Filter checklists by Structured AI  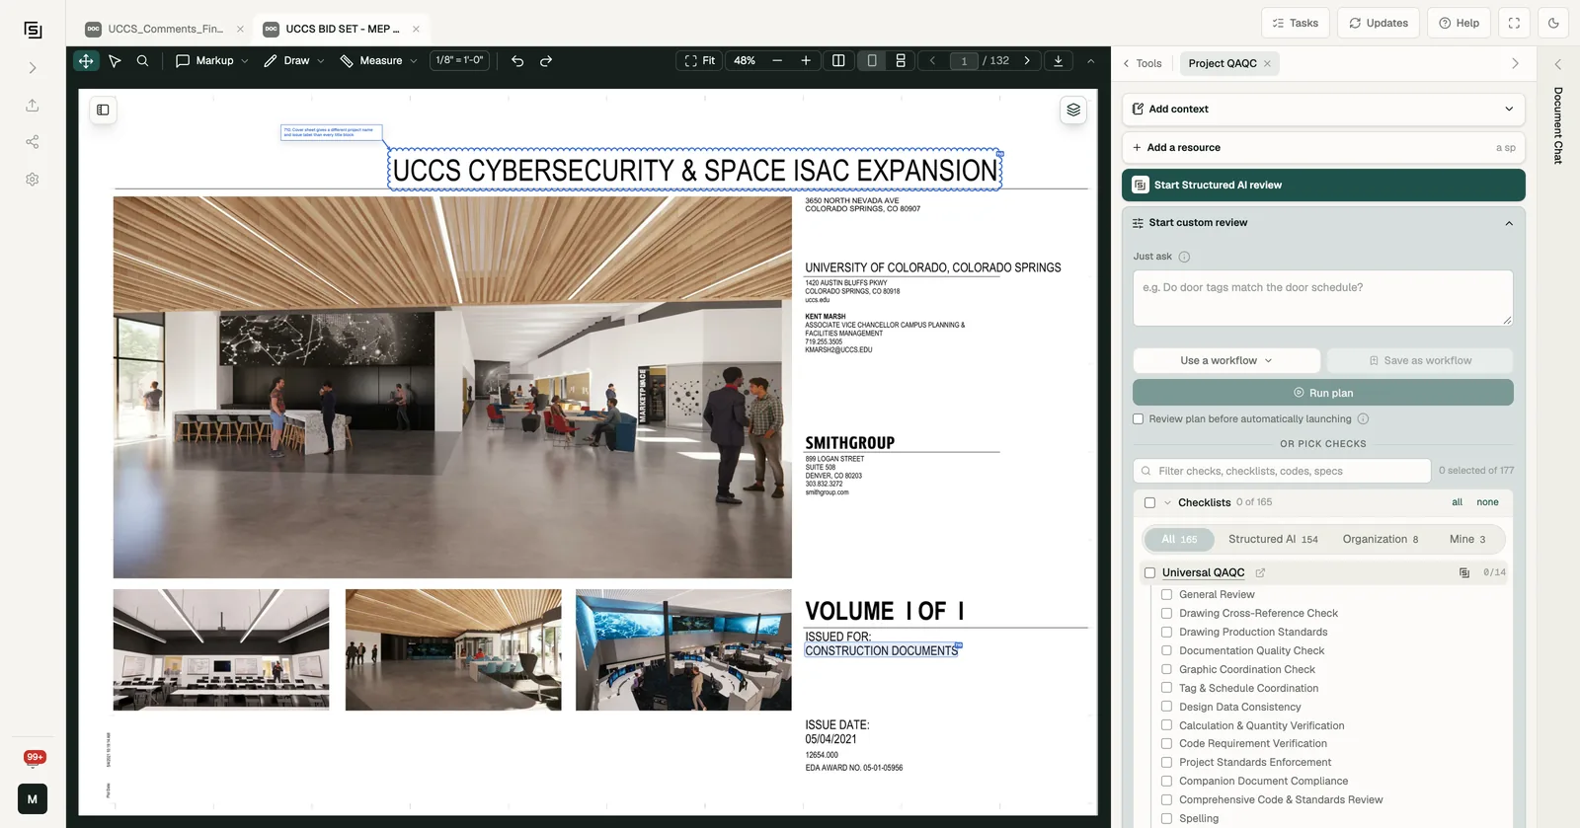click(1273, 540)
